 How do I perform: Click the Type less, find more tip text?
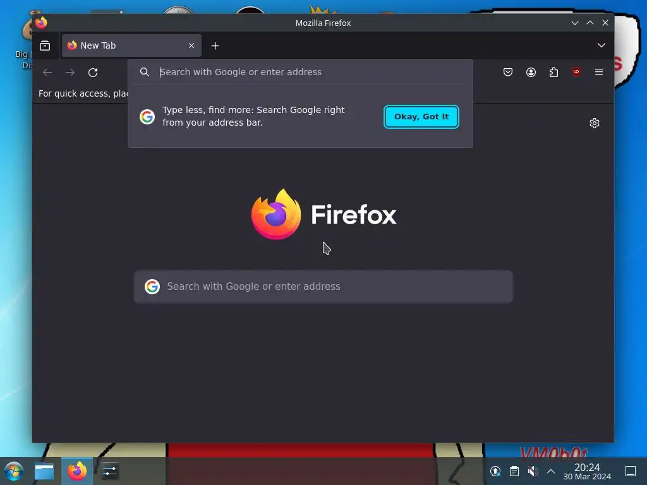[253, 116]
